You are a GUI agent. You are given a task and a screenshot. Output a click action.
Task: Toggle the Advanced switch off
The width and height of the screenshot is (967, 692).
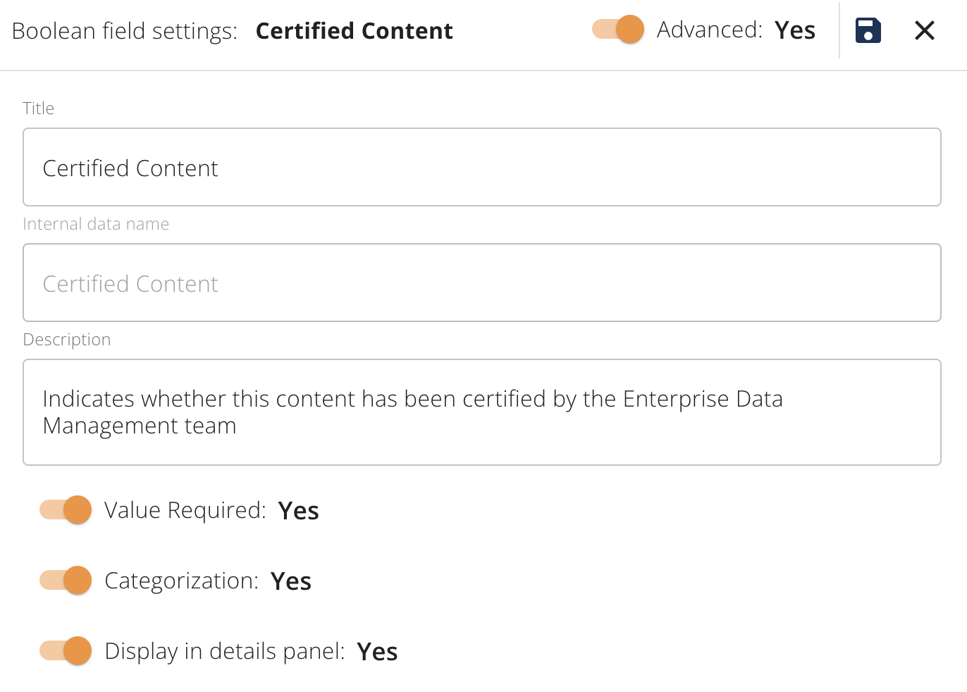(x=618, y=30)
